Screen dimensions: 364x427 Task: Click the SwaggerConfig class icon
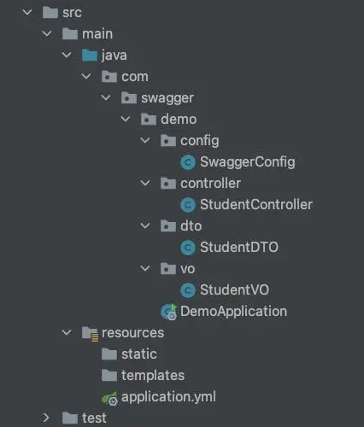click(188, 162)
